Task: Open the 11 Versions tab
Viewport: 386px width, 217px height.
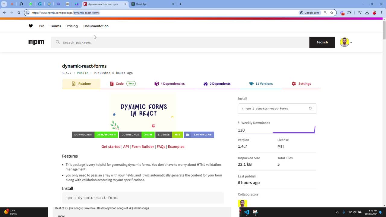Action: tap(261, 84)
